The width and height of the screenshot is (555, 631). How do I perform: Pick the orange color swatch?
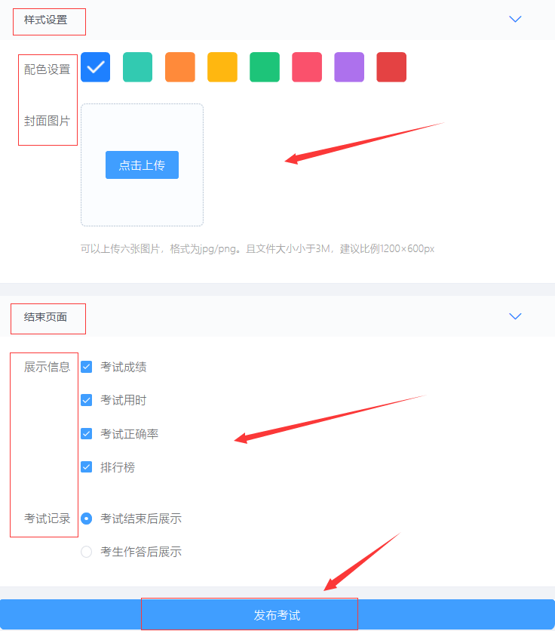180,67
